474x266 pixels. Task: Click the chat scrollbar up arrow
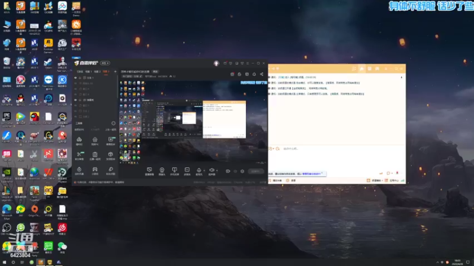pos(402,77)
